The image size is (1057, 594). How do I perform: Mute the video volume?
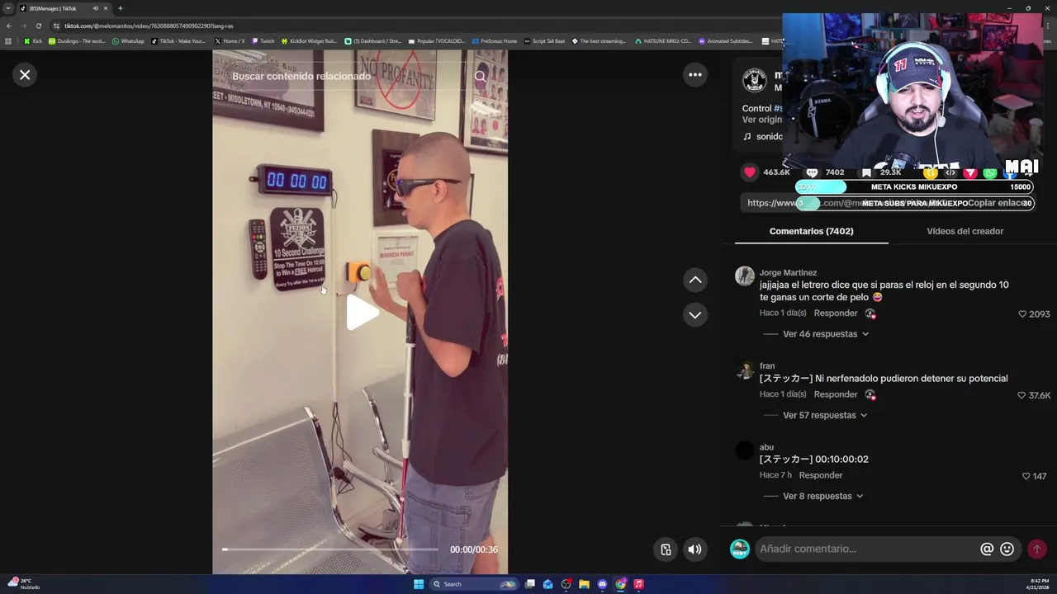[x=695, y=549]
